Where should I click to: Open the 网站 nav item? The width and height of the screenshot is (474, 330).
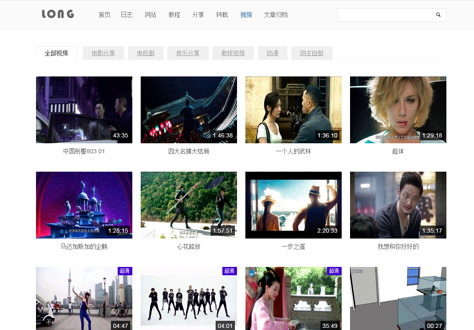point(151,15)
